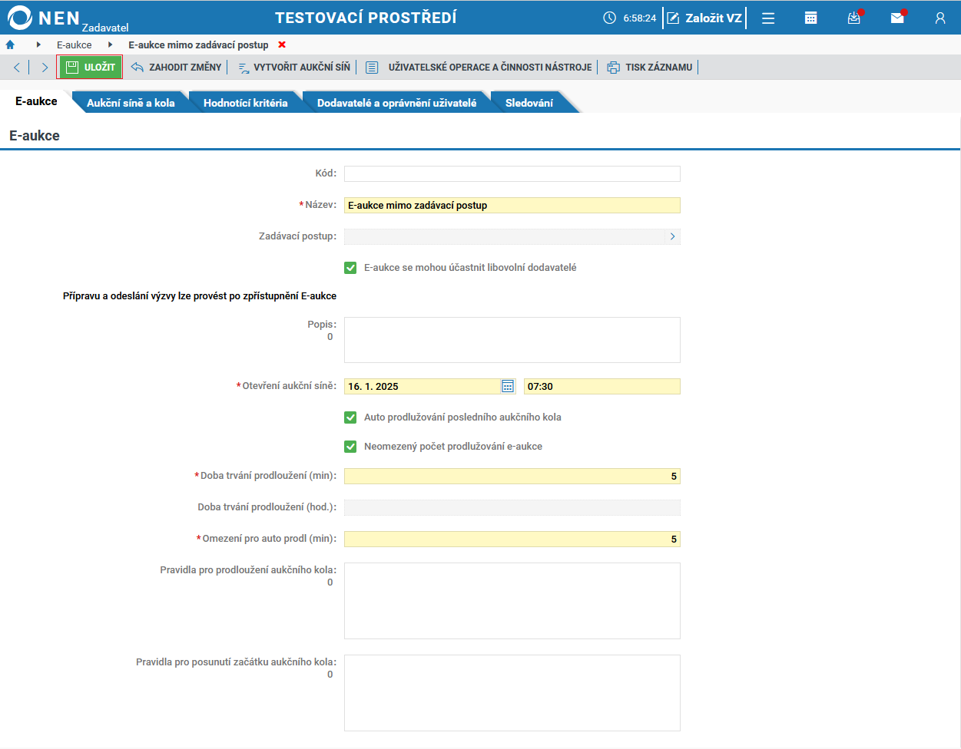Expand the breadcrumb arrow after E-aukce
Screen dimensions: 961x749
coord(111,45)
